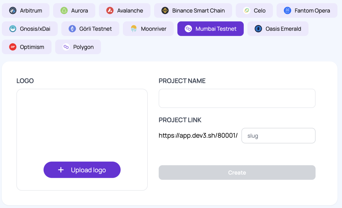Toggle the Gnosis/xDai network chip
Image resolution: width=342 pixels, height=208 pixels.
coord(30,29)
